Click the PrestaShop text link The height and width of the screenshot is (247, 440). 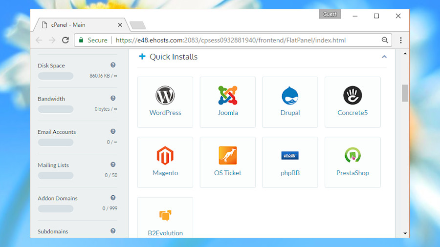point(352,173)
